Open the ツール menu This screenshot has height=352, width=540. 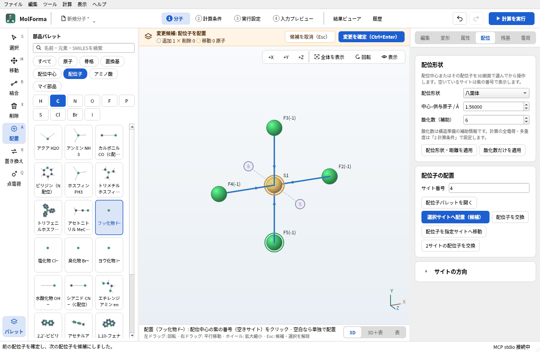[50, 4]
